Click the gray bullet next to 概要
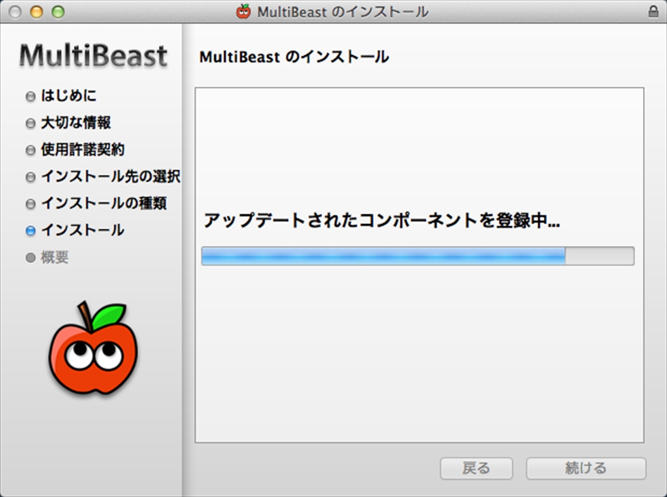This screenshot has height=497, width=667. [30, 257]
